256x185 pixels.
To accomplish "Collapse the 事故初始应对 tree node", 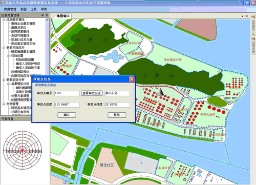I will (x=4, y=48).
